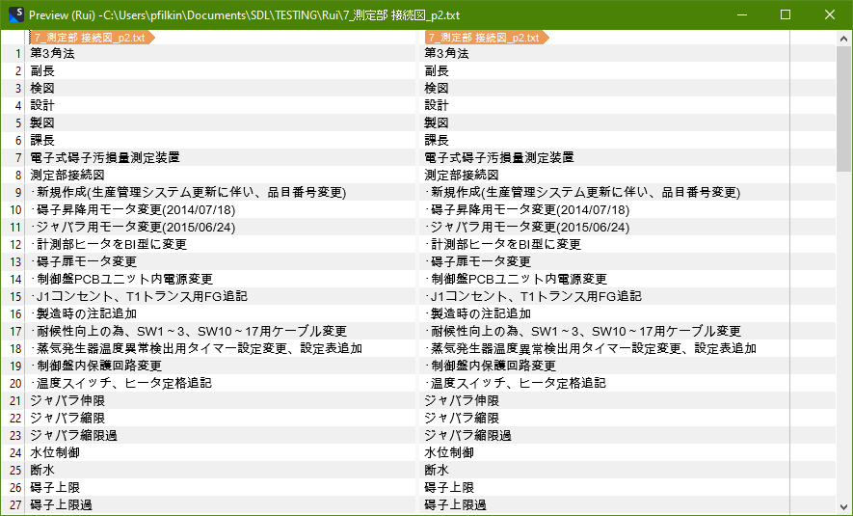Minimize the Preview window
The image size is (853, 516).
pos(741,15)
